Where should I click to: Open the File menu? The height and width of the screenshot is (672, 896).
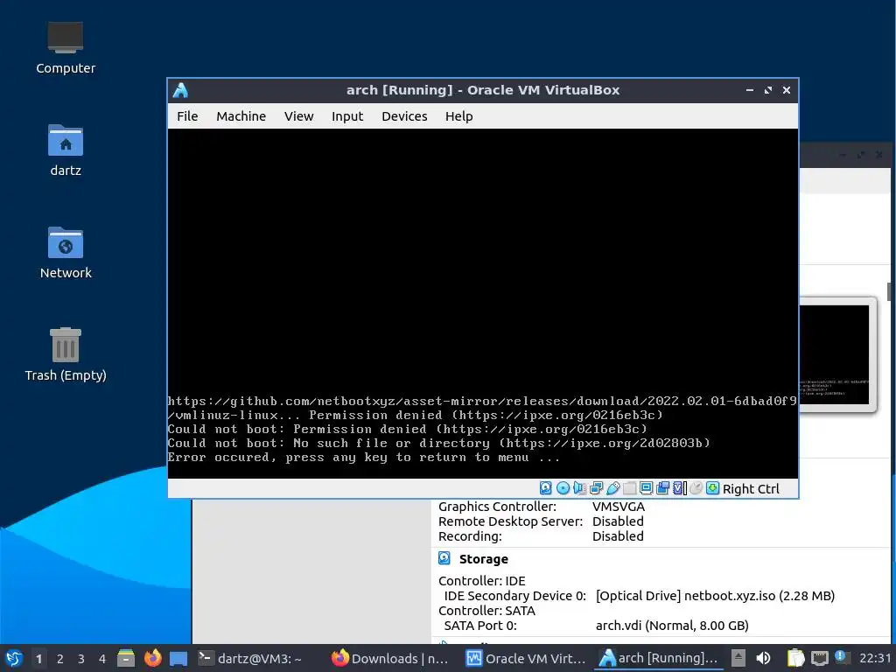click(x=187, y=116)
